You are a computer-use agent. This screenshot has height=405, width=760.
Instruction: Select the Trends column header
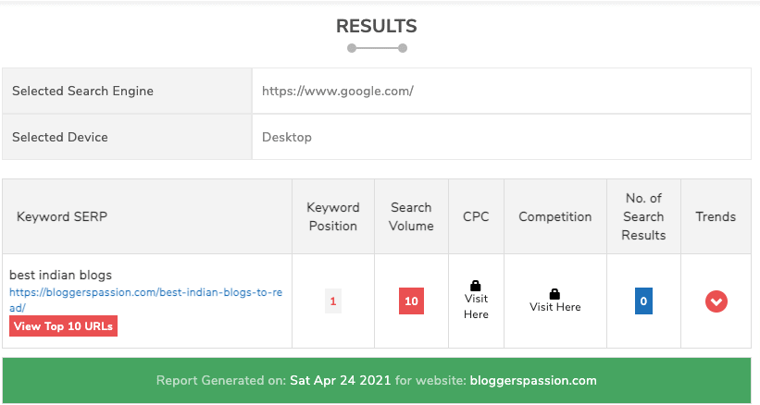pyautogui.click(x=716, y=216)
